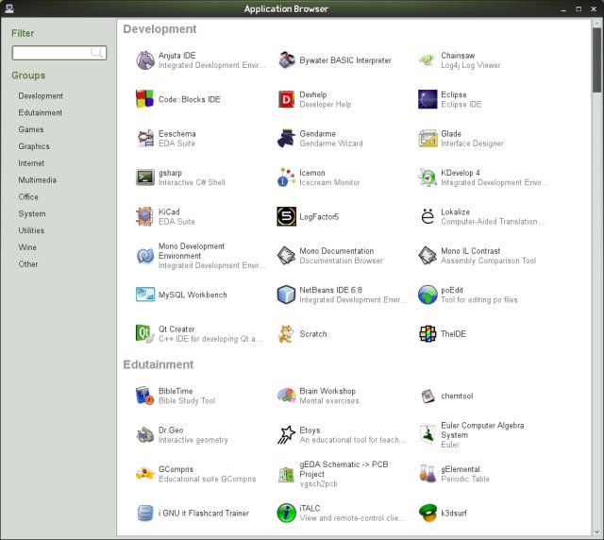Open Eeschema EDA icon
Viewport: 604px width, 540px height.
[x=145, y=139]
